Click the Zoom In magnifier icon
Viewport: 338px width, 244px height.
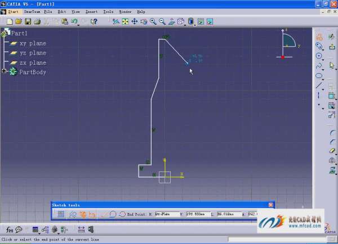153,22
